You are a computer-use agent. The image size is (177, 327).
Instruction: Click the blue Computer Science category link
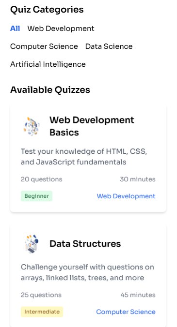coord(126,312)
